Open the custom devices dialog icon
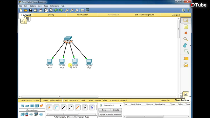This screenshot has height=118, width=210. point(87,10)
